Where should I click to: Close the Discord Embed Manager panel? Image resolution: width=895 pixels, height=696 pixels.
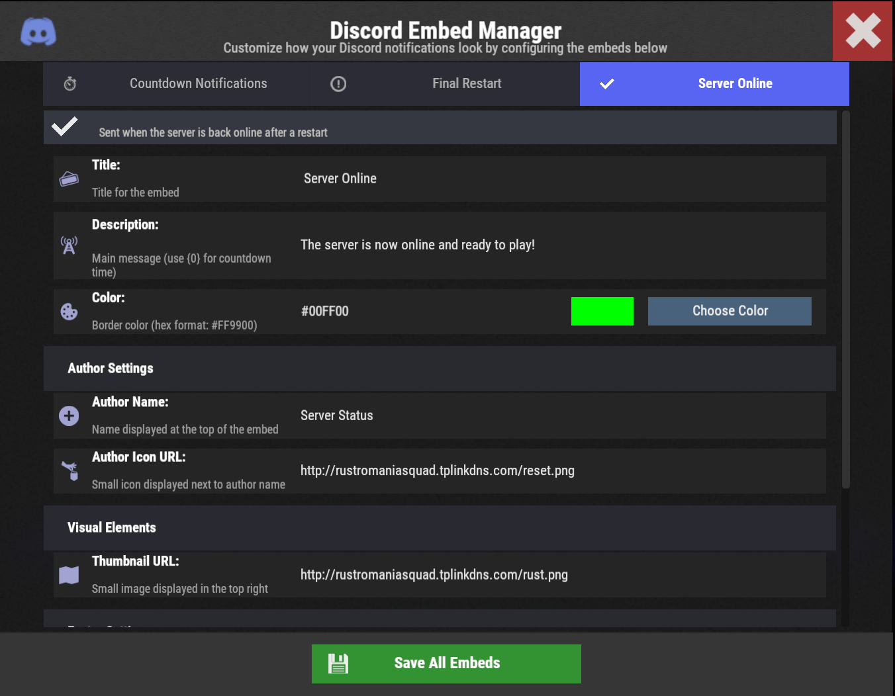[x=863, y=31]
